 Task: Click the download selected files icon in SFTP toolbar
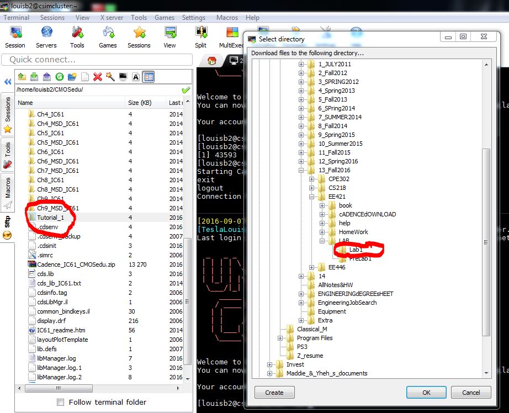click(34, 77)
